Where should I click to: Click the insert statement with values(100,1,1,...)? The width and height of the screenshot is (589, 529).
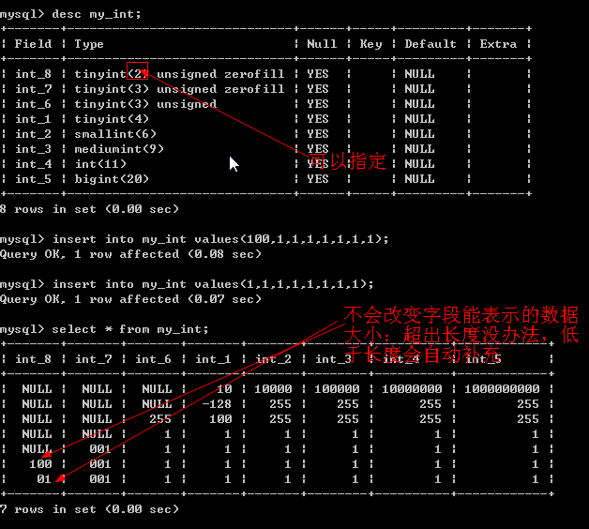(220, 239)
